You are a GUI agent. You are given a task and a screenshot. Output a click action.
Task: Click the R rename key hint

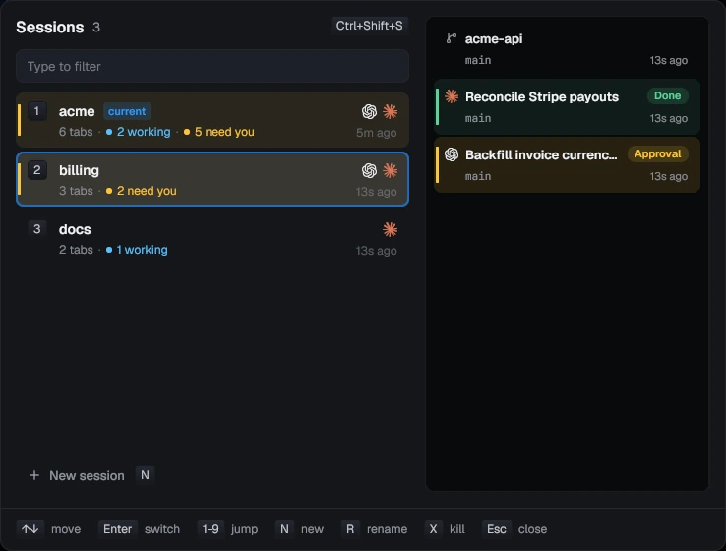(x=350, y=528)
